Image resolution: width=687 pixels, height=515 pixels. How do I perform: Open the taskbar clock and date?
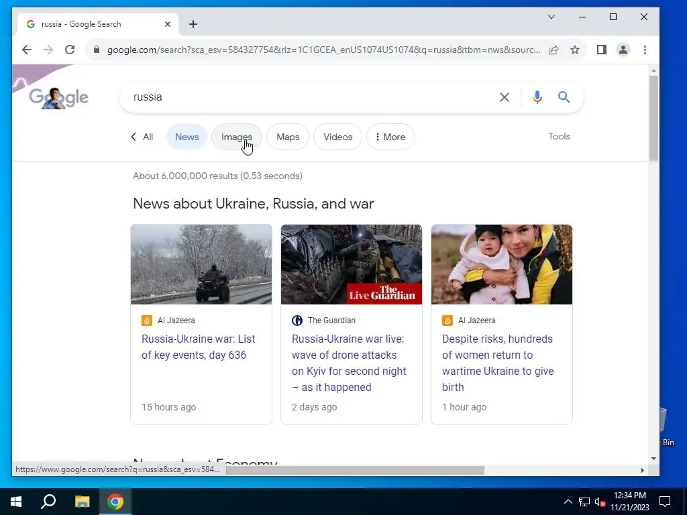630,502
